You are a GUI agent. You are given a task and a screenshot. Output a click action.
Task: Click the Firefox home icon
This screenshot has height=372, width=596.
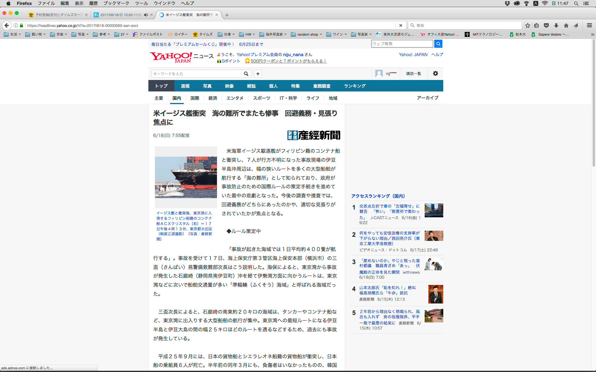click(566, 25)
